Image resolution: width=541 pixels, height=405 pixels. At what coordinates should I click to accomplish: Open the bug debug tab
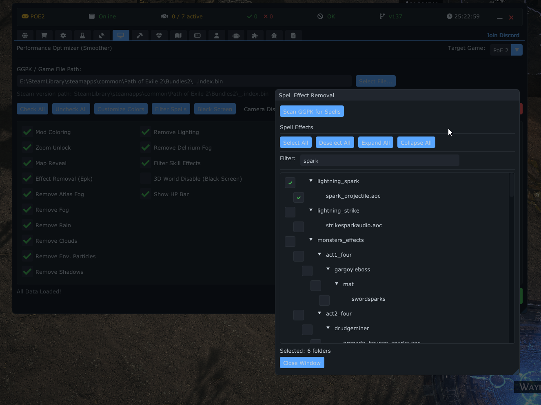click(274, 36)
